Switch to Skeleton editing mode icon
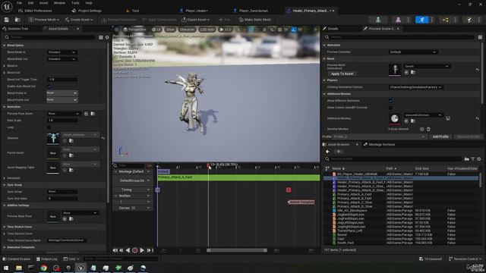The image size is (486, 273). point(378,20)
